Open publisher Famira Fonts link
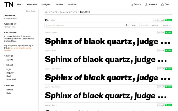178x111 pixels. [x=10, y=27]
